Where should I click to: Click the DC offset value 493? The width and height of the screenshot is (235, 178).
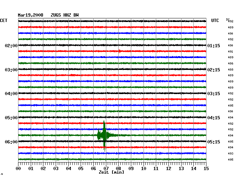tap(231, 153)
